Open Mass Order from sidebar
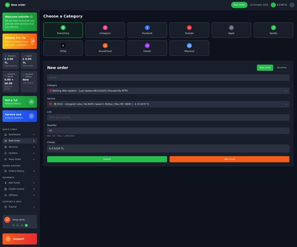Screen dimensions: 297x247 pyautogui.click(x=19, y=159)
